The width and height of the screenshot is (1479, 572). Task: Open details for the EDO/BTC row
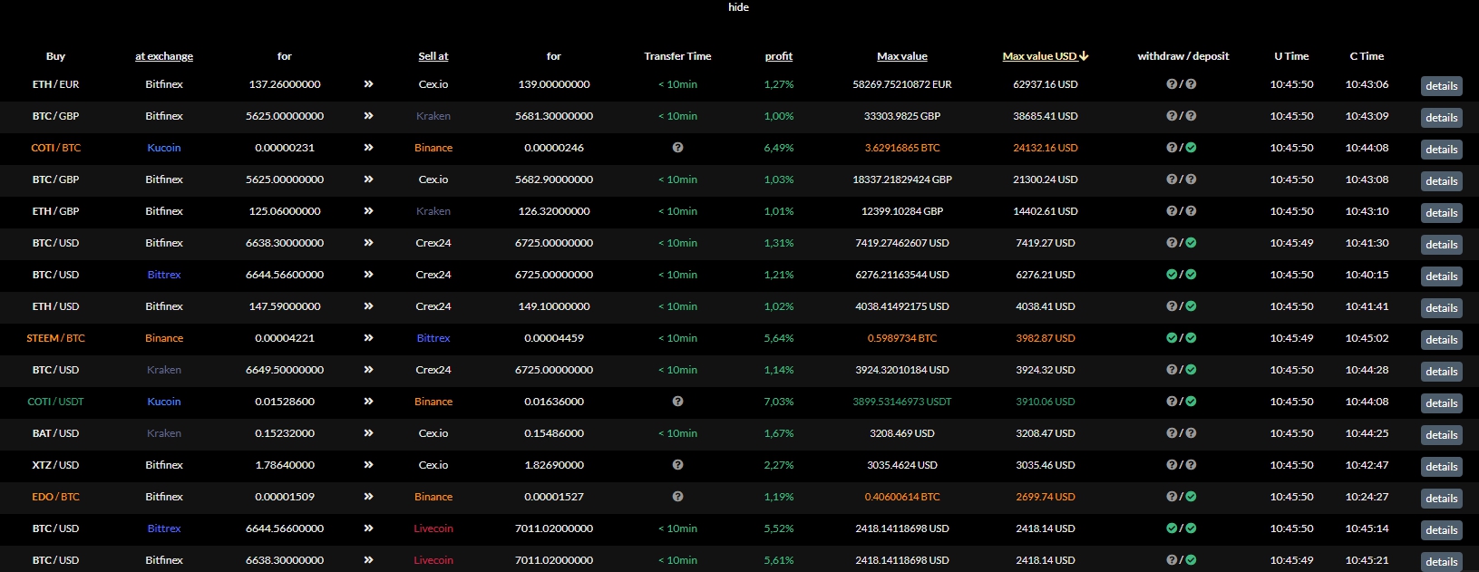[1441, 499]
